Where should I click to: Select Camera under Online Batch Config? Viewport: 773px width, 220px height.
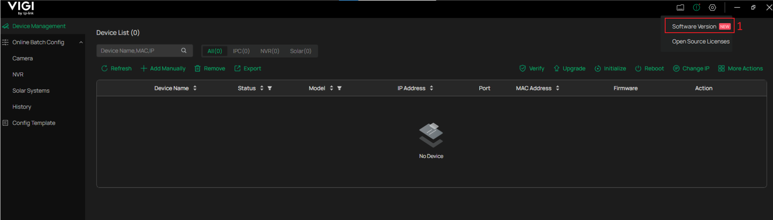pos(22,58)
